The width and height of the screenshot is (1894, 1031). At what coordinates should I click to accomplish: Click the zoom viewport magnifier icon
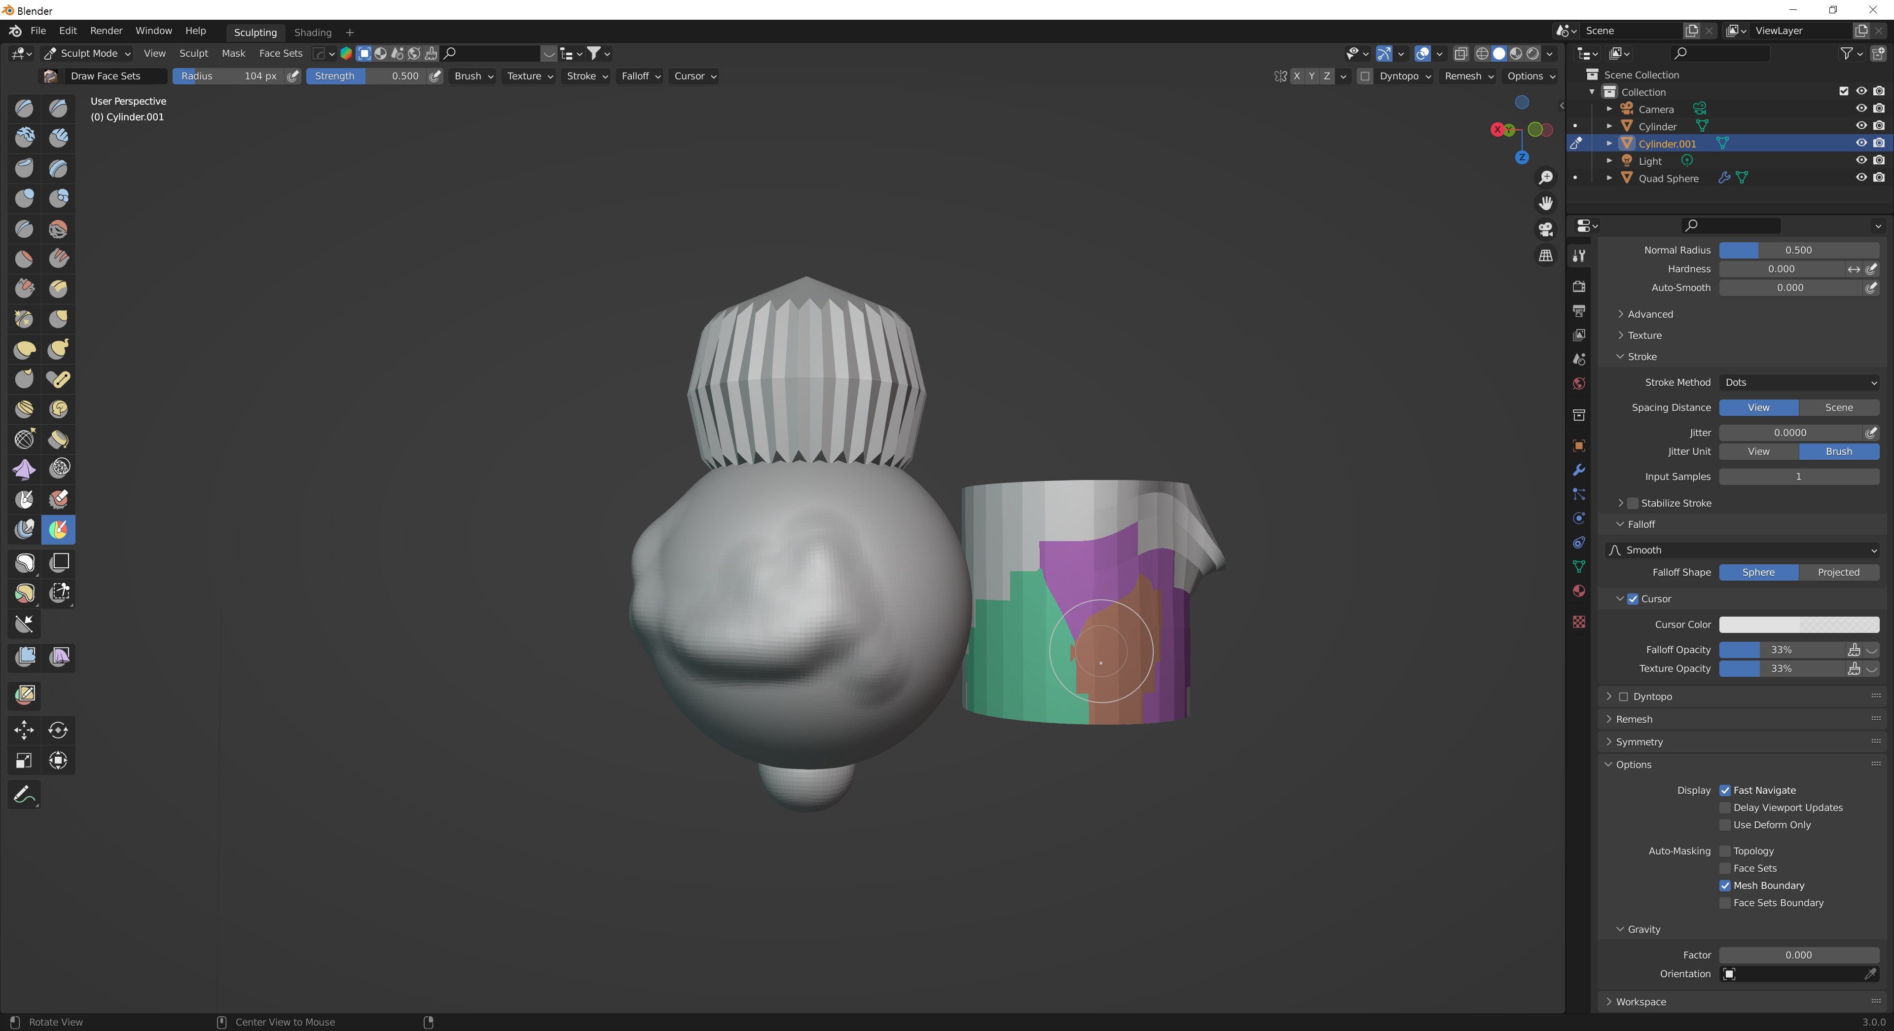[x=1545, y=178]
